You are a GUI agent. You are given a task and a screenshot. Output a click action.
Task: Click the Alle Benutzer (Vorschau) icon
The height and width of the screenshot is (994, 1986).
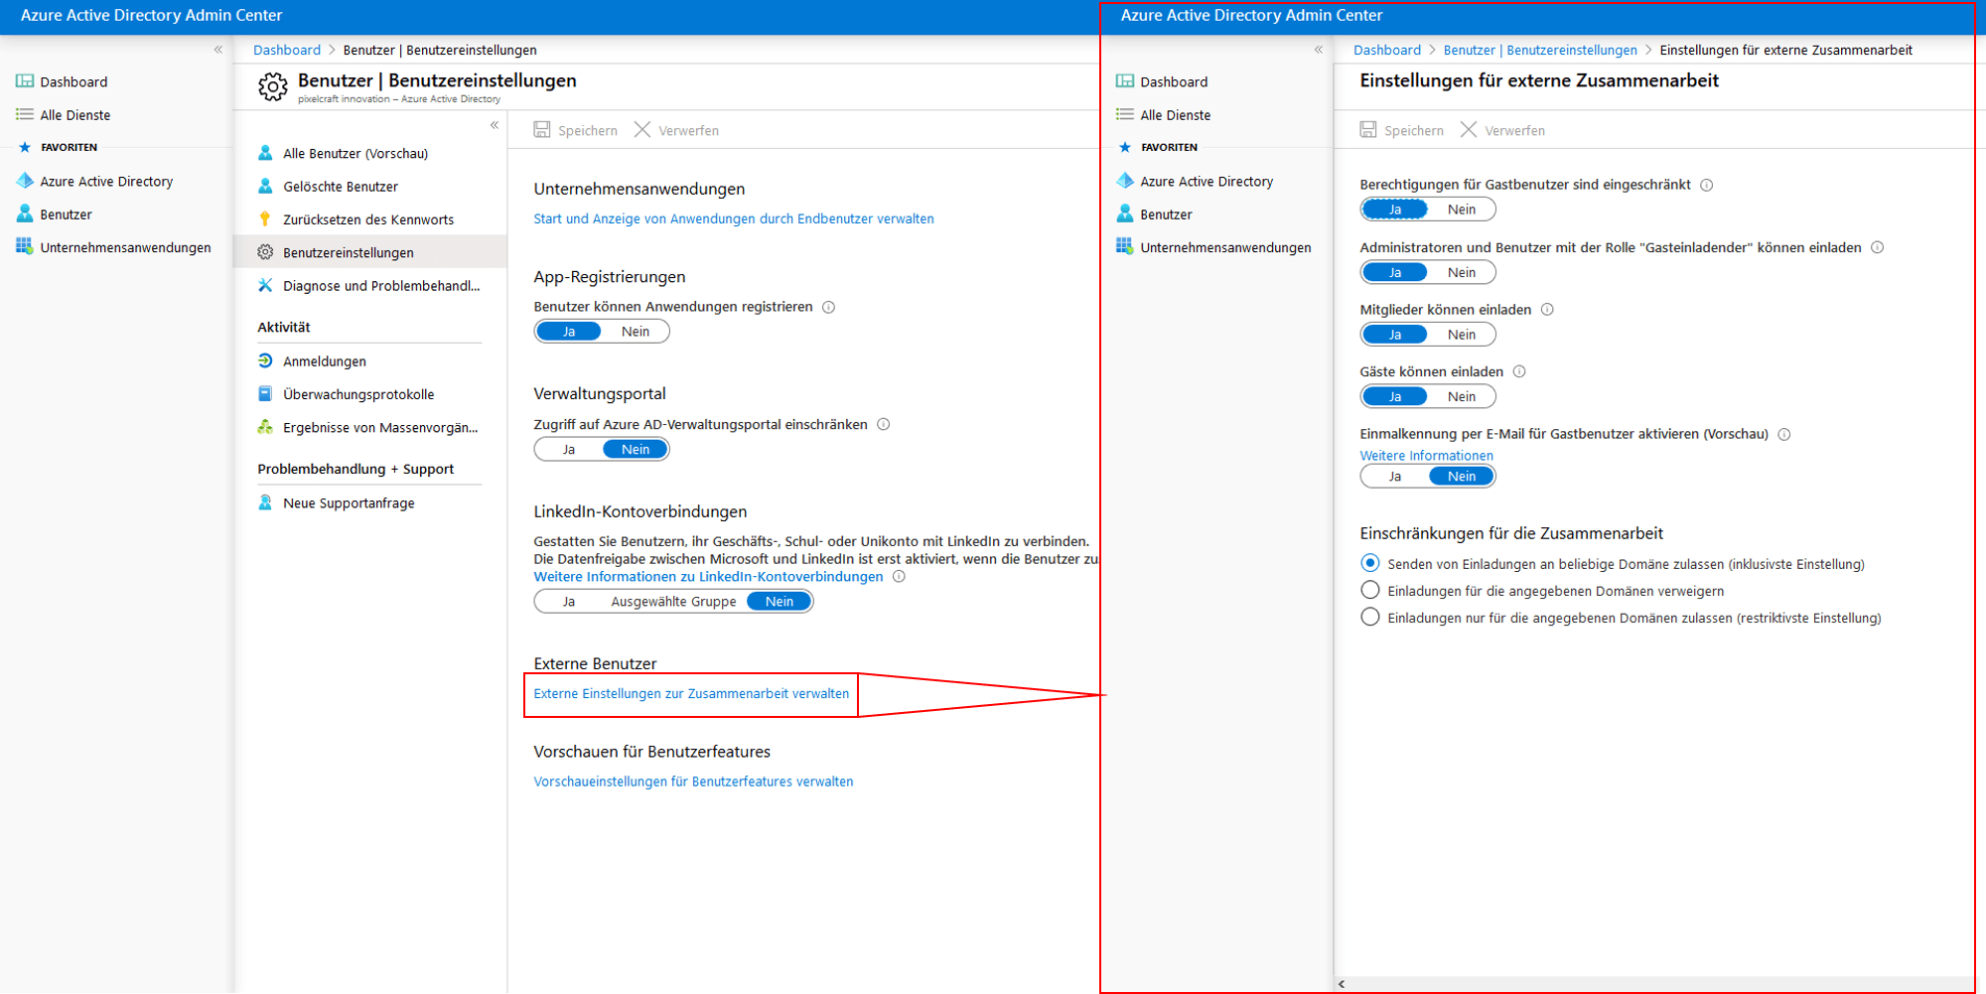[265, 153]
